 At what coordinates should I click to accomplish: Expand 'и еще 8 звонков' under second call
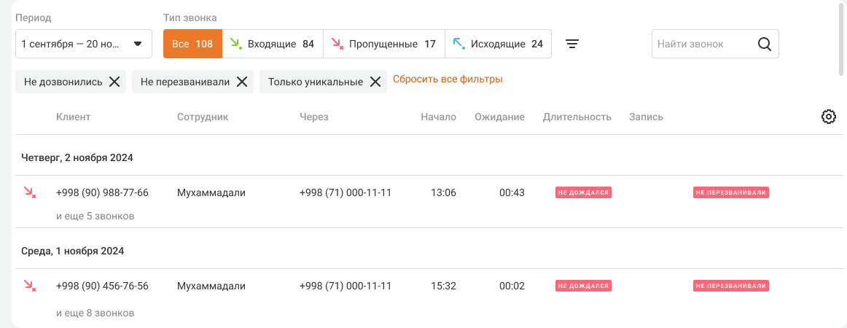pyautogui.click(x=95, y=313)
